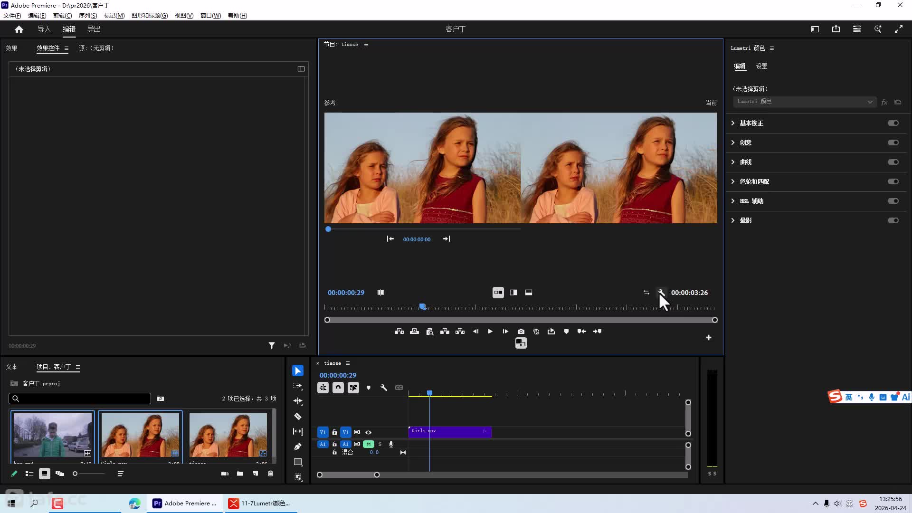Click the Add Marker button in monitor
The width and height of the screenshot is (912, 513).
(x=566, y=332)
